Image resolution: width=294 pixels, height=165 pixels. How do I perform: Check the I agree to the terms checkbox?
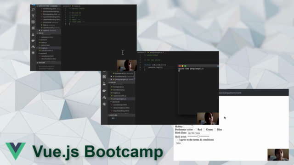click(x=176, y=140)
